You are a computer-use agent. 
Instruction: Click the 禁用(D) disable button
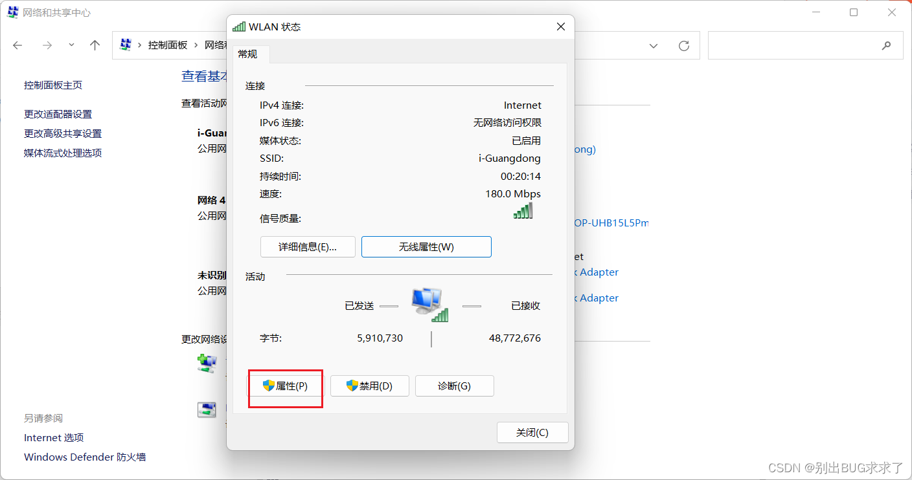370,386
